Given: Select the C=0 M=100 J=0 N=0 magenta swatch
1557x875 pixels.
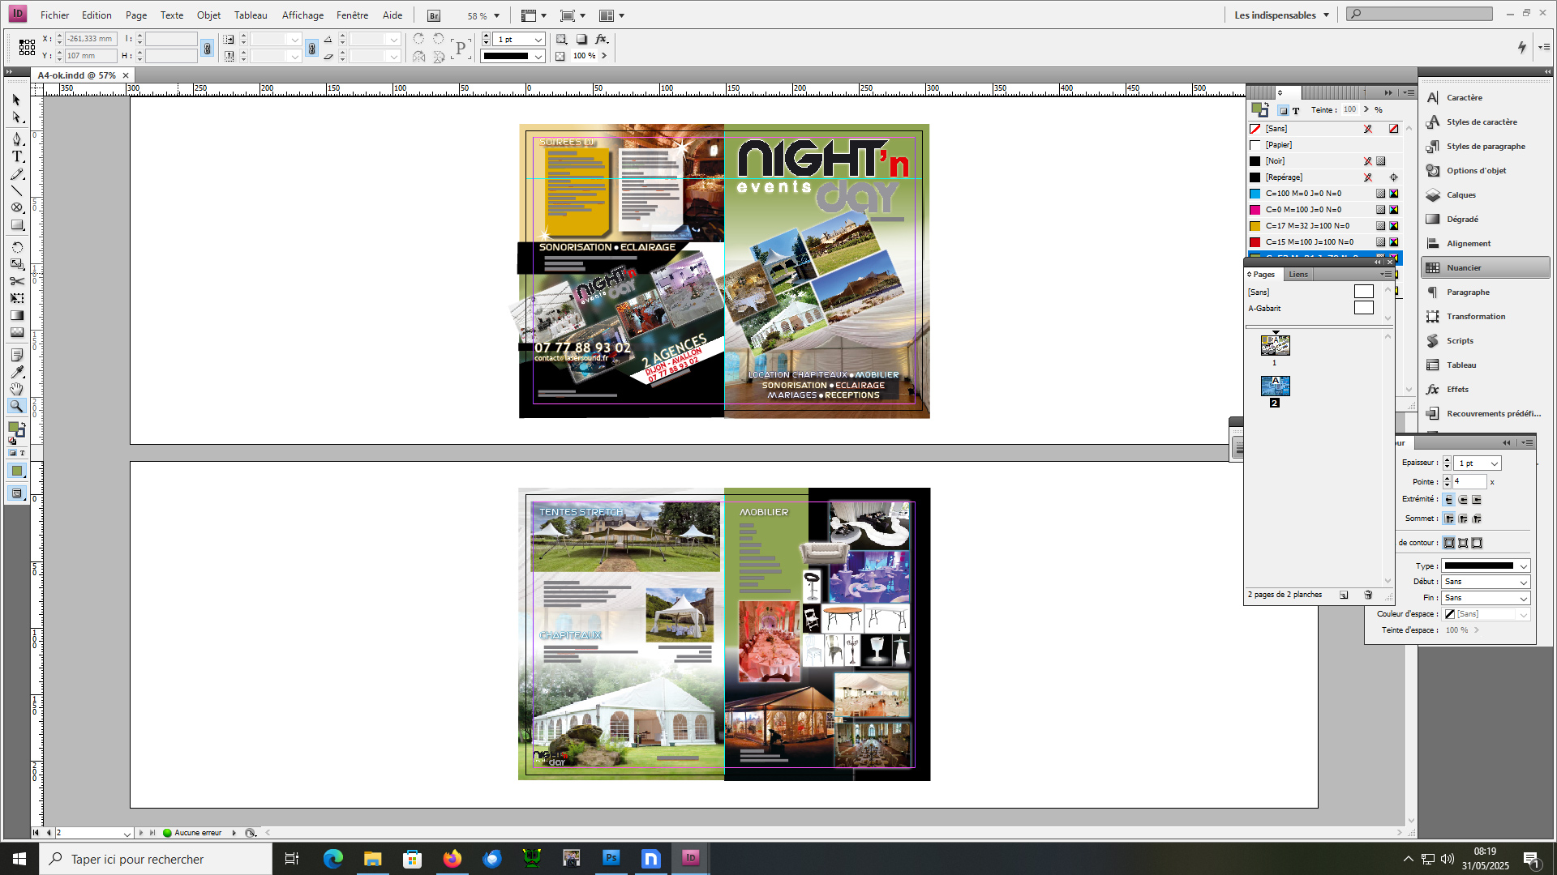Looking at the screenshot, I should (1323, 210).
